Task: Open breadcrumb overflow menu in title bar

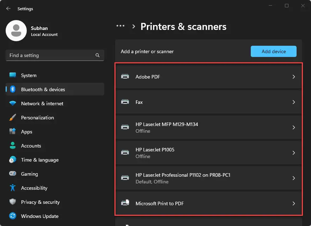Action: point(120,26)
